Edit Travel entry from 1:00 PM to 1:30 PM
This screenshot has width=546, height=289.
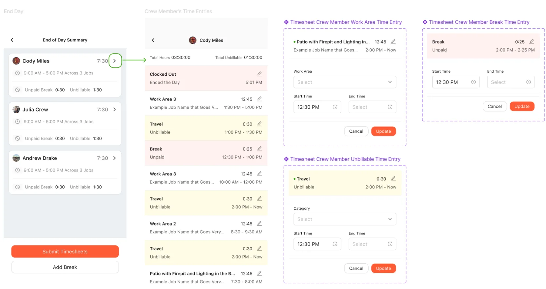tap(259, 124)
